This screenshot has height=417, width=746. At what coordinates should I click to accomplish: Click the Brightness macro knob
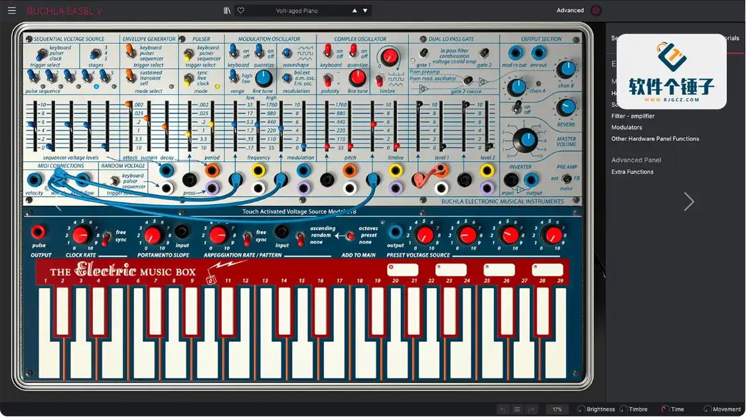click(583, 409)
